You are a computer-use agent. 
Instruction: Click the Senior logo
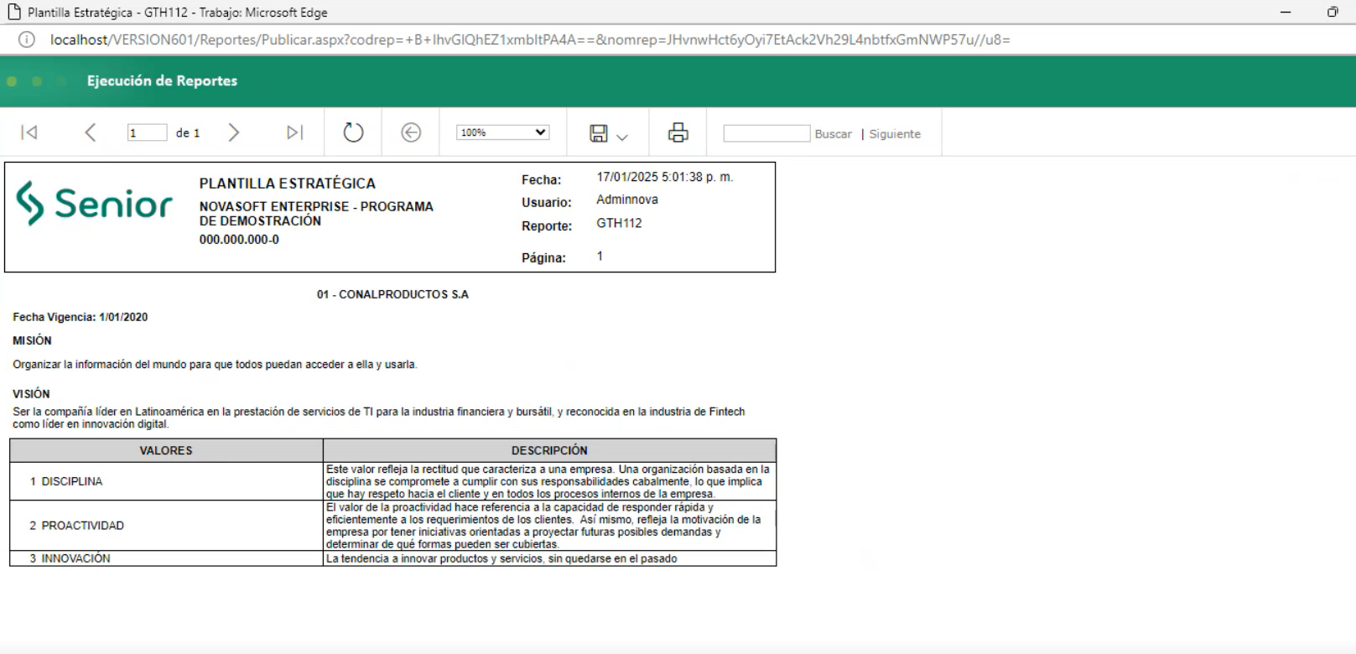[x=94, y=203]
